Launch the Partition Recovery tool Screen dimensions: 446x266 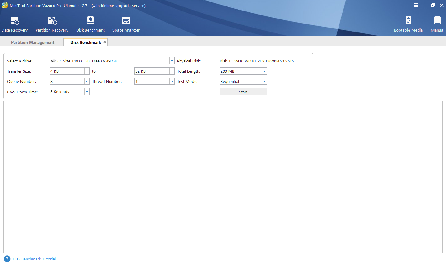52,24
